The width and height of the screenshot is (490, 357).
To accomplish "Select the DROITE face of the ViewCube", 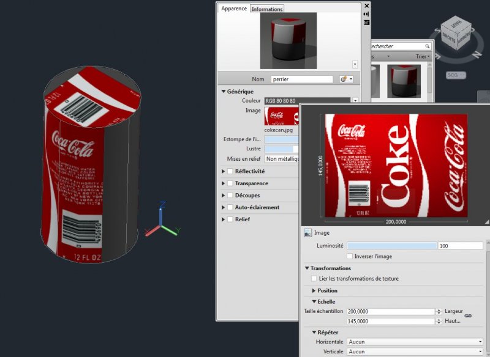I will tap(449, 37).
